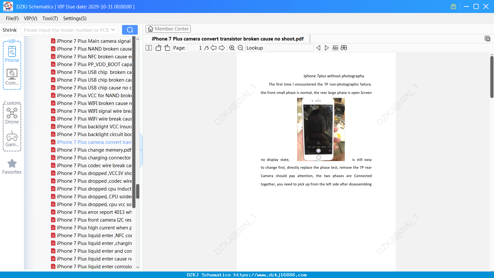Click the binoculars search icon
Screen dimensions: 494x278
point(344,48)
